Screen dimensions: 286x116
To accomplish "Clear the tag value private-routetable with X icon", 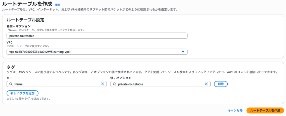I will (x=206, y=84).
